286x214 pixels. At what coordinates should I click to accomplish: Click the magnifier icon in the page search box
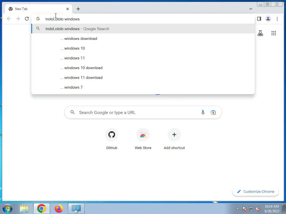tap(72, 112)
